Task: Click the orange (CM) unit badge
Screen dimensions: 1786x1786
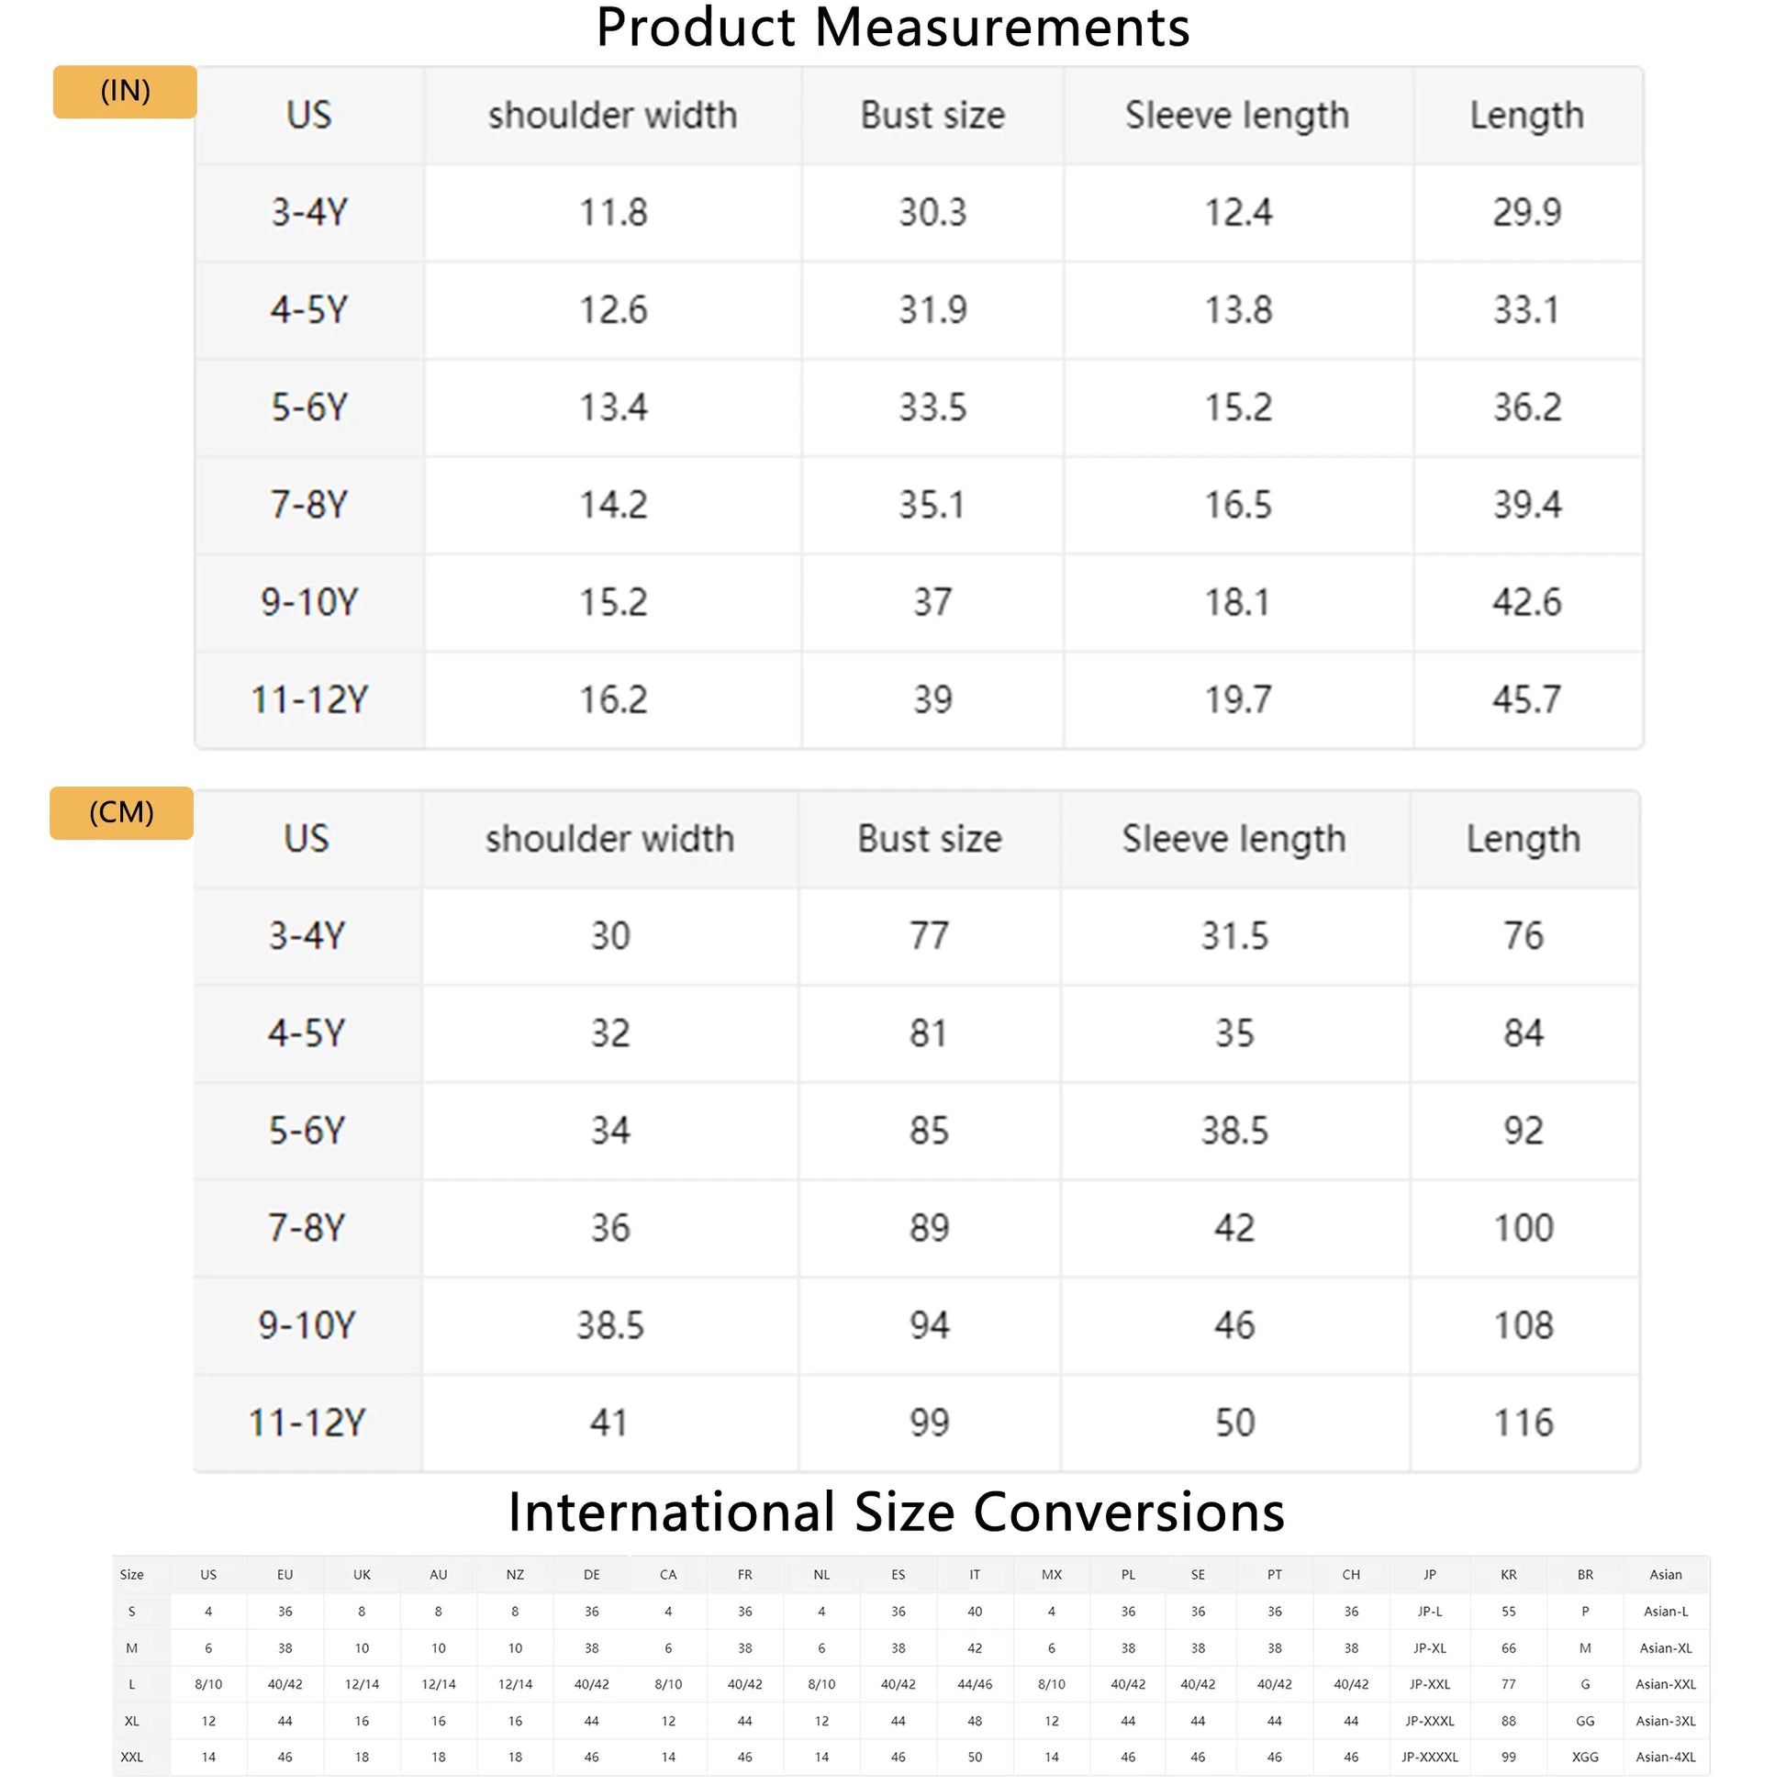Action: click(121, 812)
